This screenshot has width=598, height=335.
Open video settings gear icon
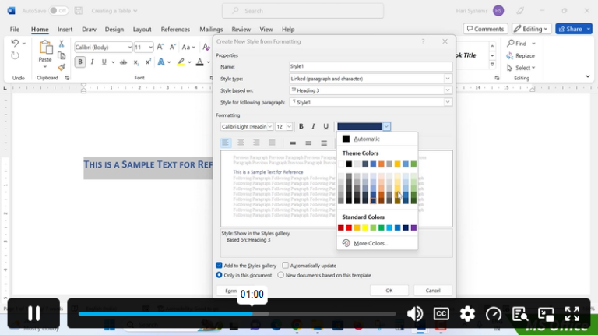[x=467, y=314]
